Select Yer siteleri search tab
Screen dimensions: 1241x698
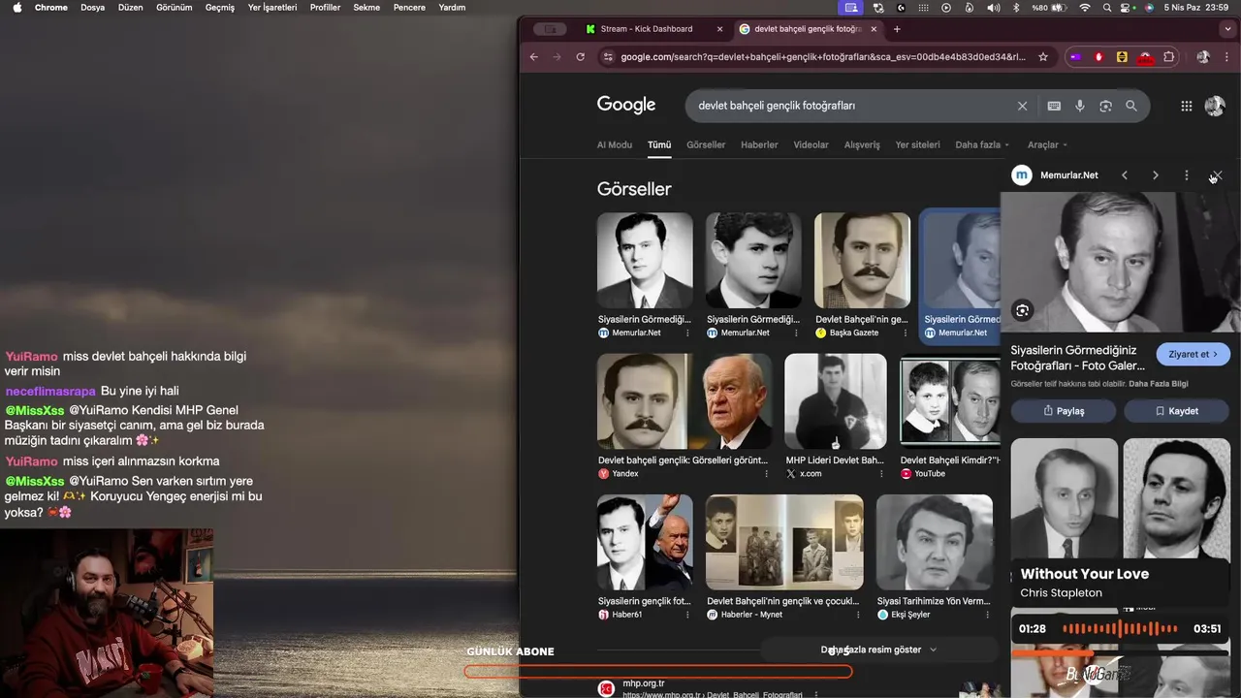[x=918, y=144]
